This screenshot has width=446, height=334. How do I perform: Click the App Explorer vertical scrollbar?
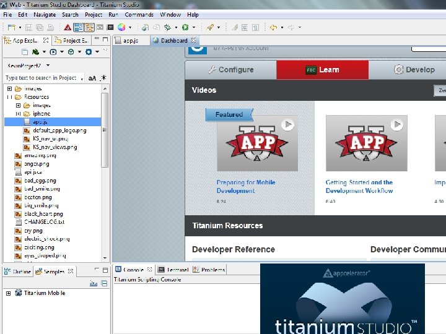105,131
